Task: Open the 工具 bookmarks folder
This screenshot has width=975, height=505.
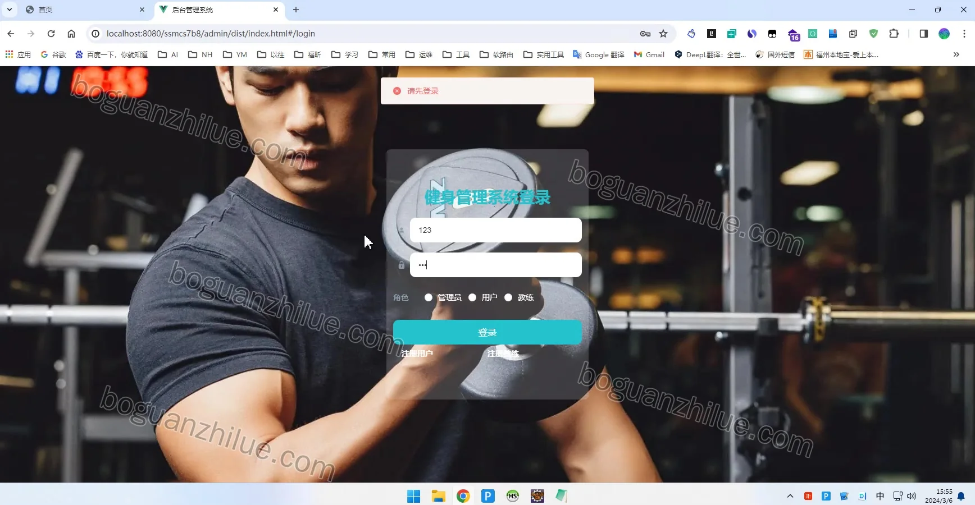Action: click(456, 54)
